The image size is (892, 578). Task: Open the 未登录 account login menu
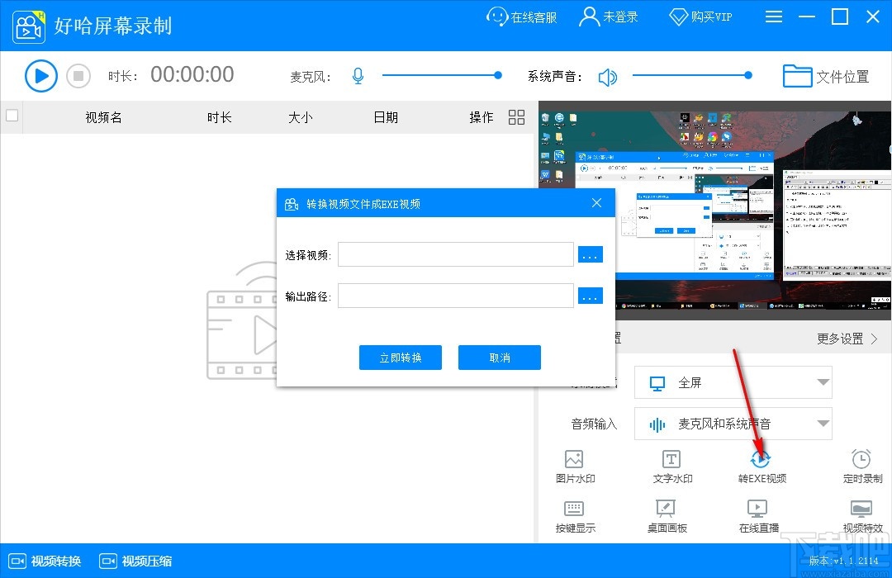(609, 17)
